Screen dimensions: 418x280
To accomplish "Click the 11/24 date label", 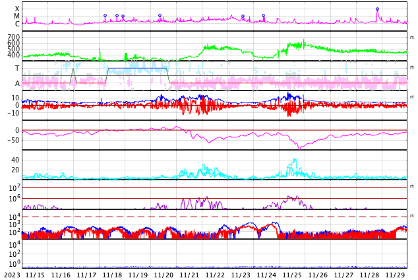I will [x=266, y=275].
